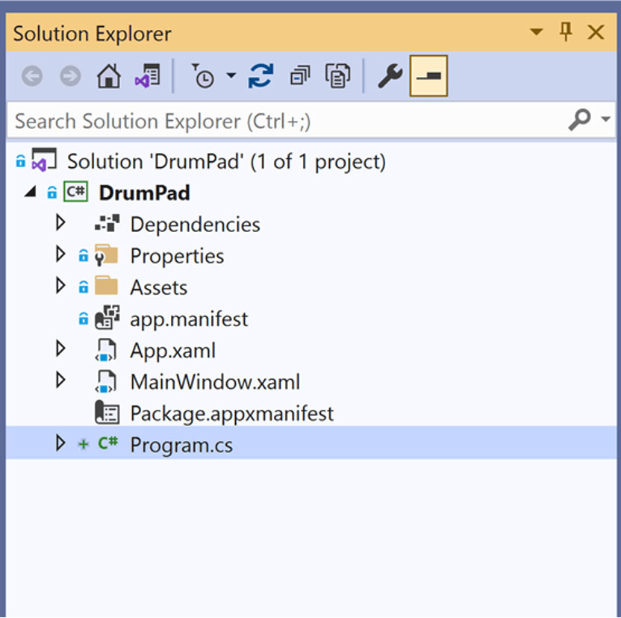Click the solution file icon
The image size is (621, 618).
44,160
